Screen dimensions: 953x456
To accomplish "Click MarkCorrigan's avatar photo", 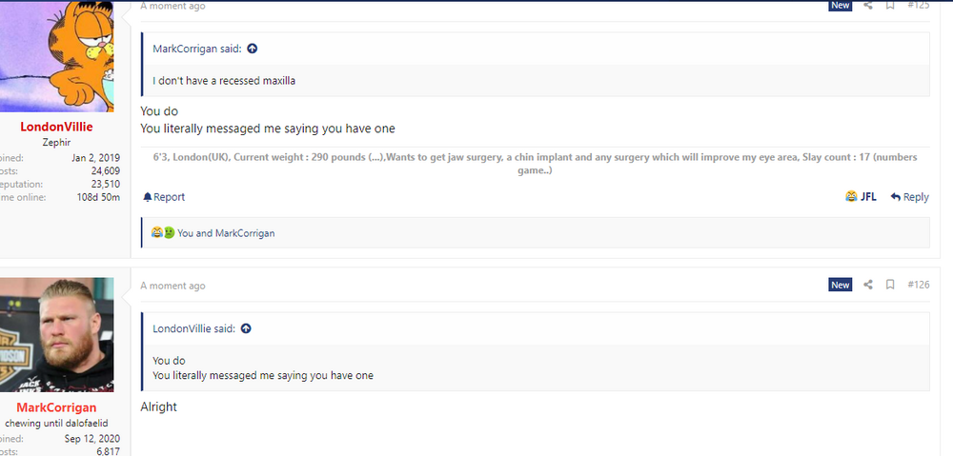I will (57, 334).
